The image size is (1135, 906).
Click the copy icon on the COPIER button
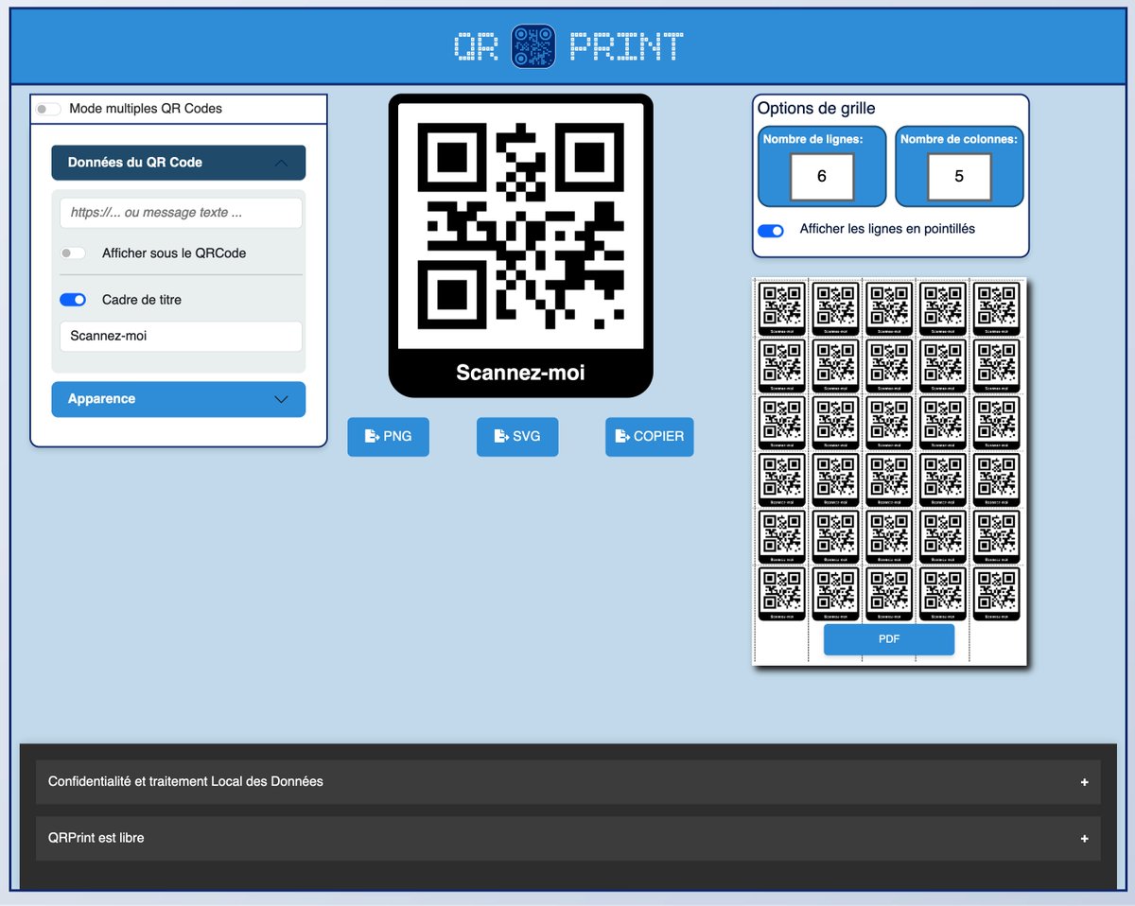coord(620,436)
